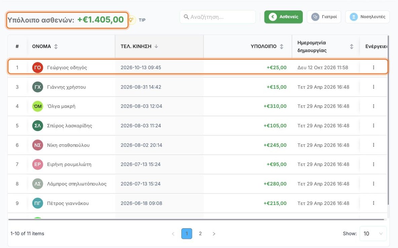398x248 pixels.
Task: Click the balance +€245,00
Action: tap(275, 145)
